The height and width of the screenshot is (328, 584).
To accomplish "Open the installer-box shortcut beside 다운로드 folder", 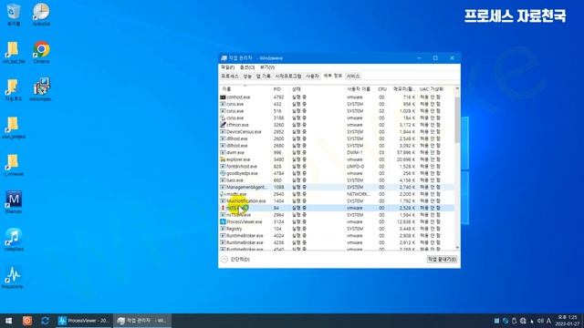I will pos(41,89).
